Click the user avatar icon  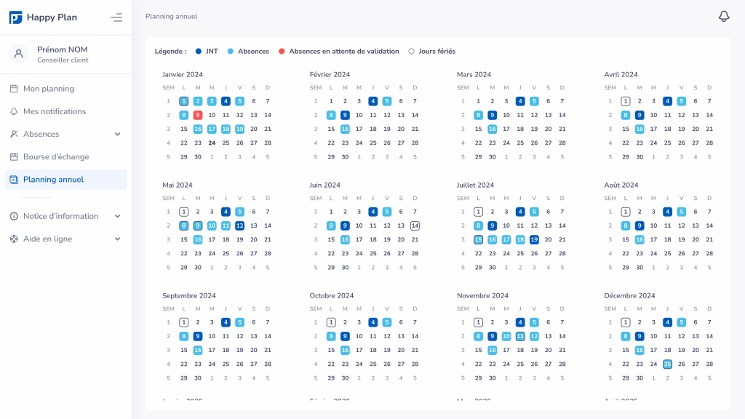pyautogui.click(x=18, y=54)
